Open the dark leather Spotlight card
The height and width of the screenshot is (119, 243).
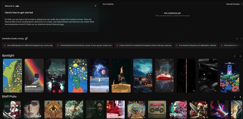click(x=208, y=75)
